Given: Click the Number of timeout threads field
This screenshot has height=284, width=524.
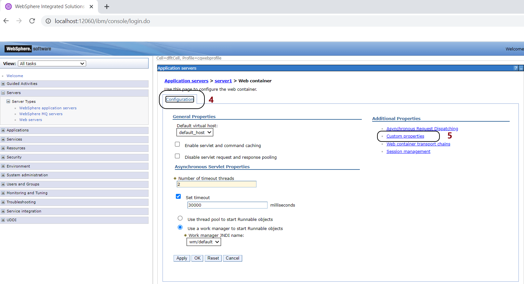Looking at the screenshot, I should coord(216,184).
